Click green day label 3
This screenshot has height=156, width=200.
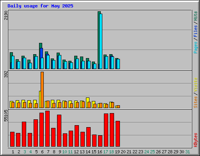(25, 152)
